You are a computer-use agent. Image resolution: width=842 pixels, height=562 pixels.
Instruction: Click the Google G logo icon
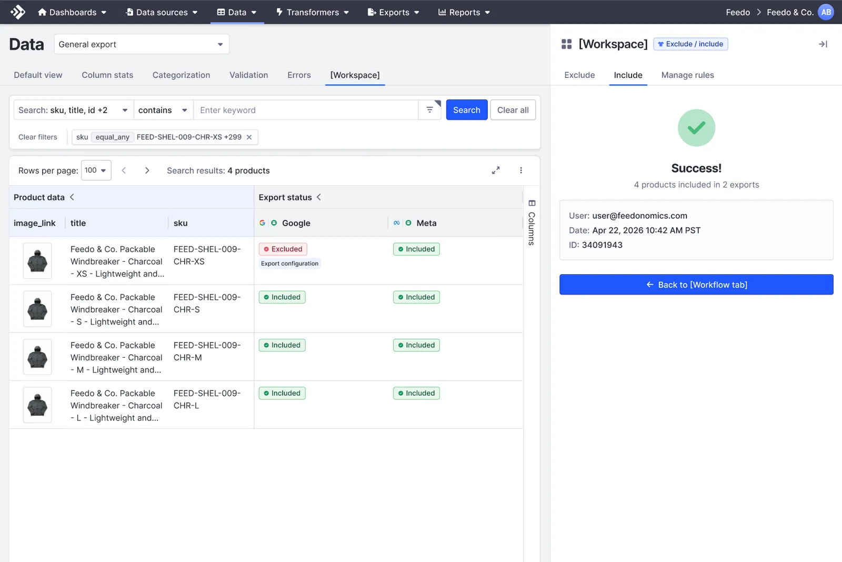coord(262,223)
